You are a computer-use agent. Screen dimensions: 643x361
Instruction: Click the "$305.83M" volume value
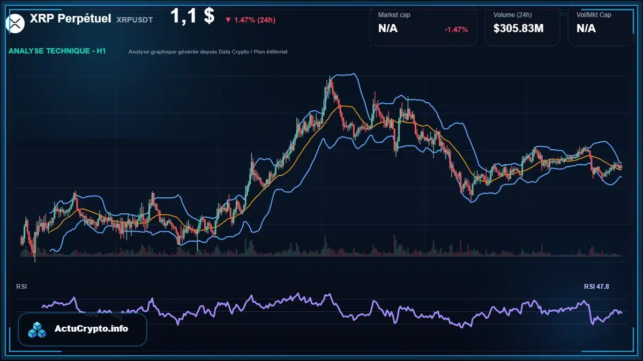[x=519, y=29]
